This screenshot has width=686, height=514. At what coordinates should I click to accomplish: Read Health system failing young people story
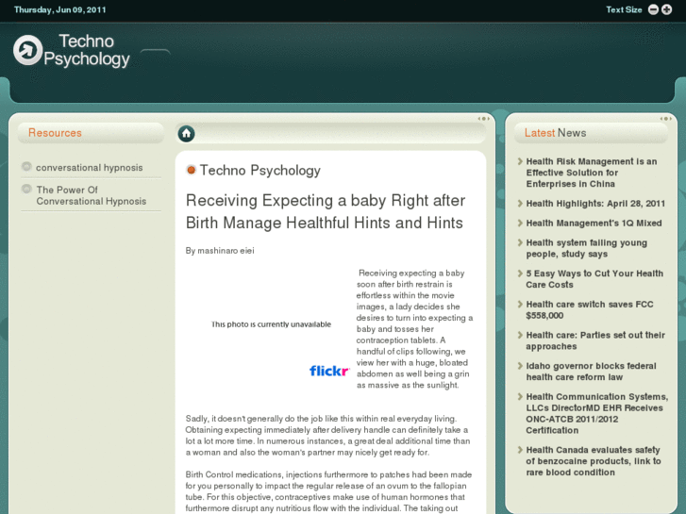click(x=586, y=248)
